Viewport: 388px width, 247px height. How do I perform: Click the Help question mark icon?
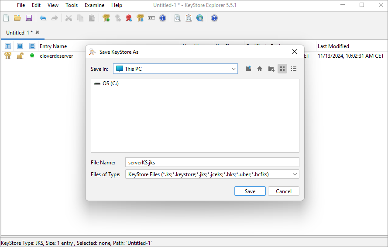(x=214, y=18)
